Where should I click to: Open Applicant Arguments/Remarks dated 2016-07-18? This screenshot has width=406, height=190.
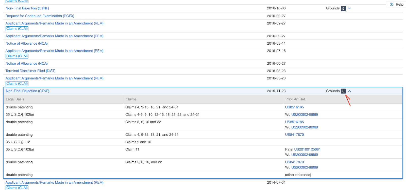click(55, 51)
